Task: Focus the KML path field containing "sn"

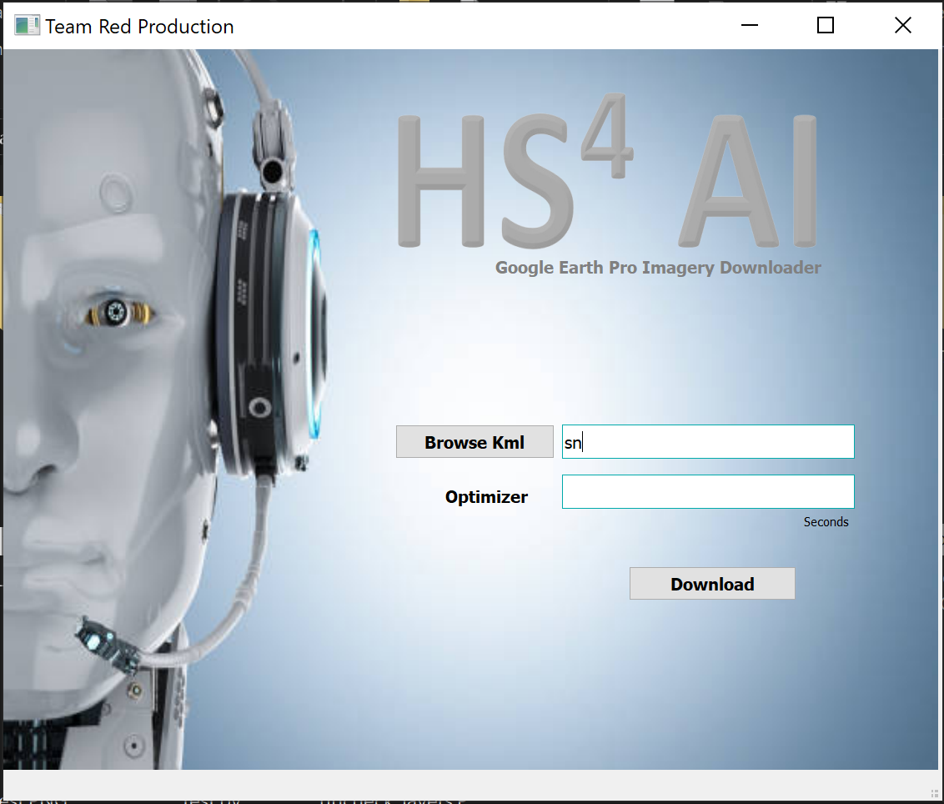Action: coord(708,442)
